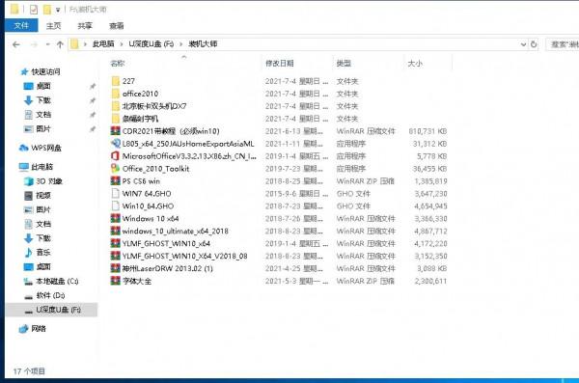Click the 2015-9-6 date cell
The width and height of the screenshot is (579, 383).
coord(297,194)
